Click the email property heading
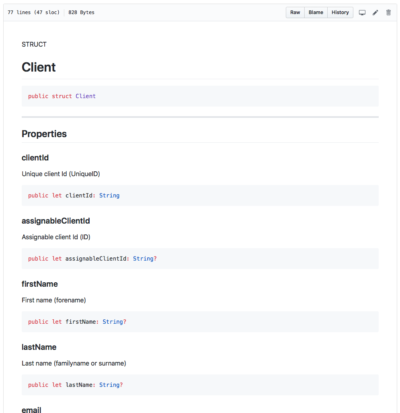Viewport: 400px width, 413px height. click(31, 409)
